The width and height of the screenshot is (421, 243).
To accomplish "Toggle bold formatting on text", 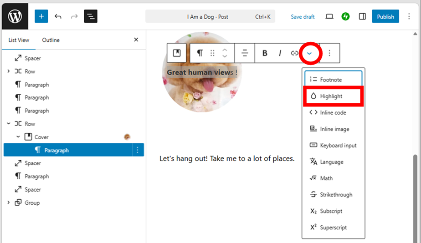I will 265,53.
